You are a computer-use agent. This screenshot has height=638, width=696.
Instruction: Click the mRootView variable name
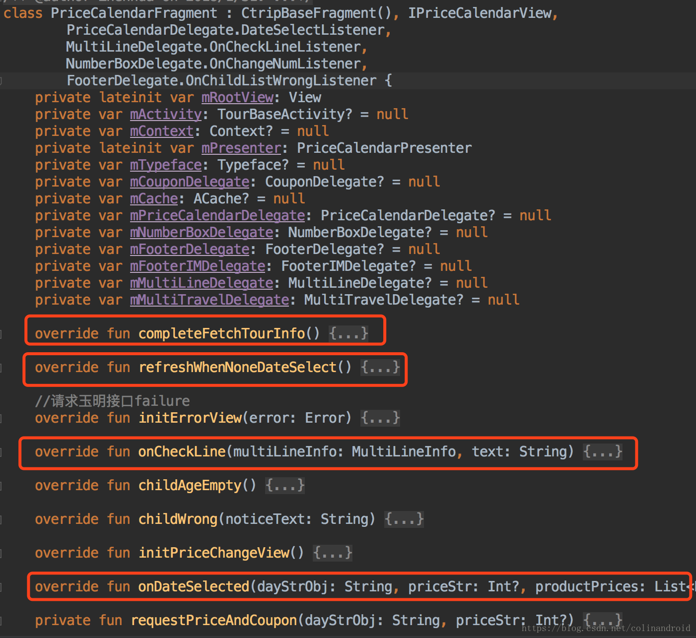coord(237,97)
